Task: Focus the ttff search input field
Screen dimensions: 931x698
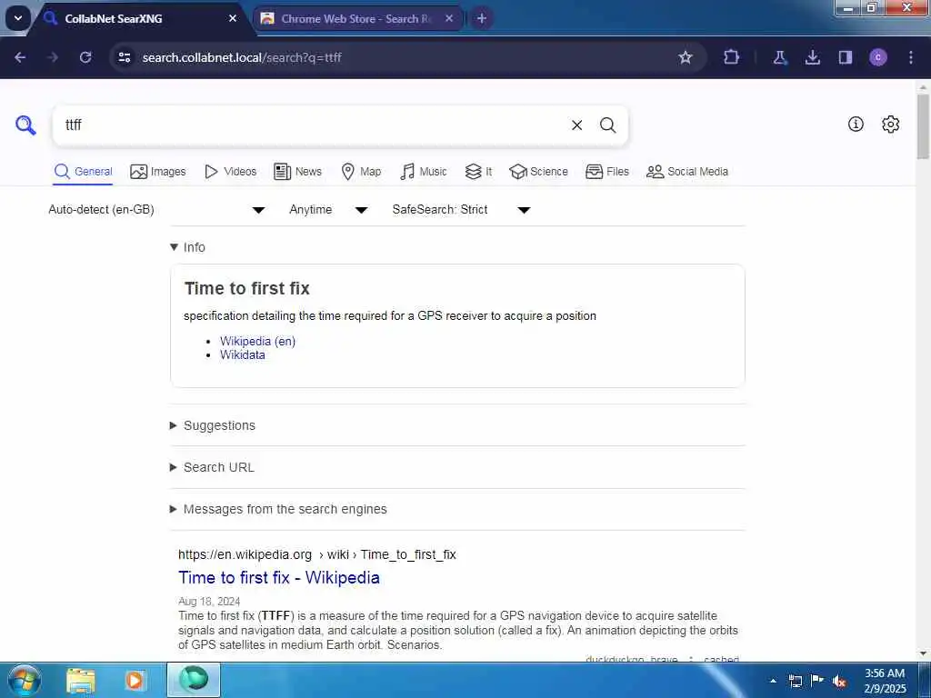Action: (x=315, y=125)
